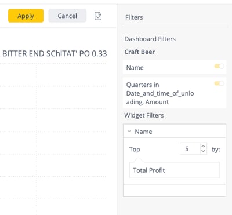Viewport: 232px width, 215px height.
Task: Toggle the Name dashboard filter switch
Action: tap(219, 66)
